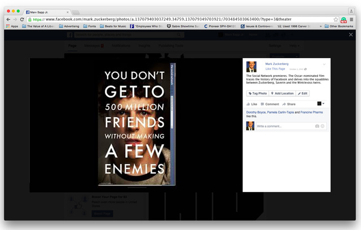Click the post date timestamp
The image size is (361, 230).
pyautogui.click(x=296, y=69)
